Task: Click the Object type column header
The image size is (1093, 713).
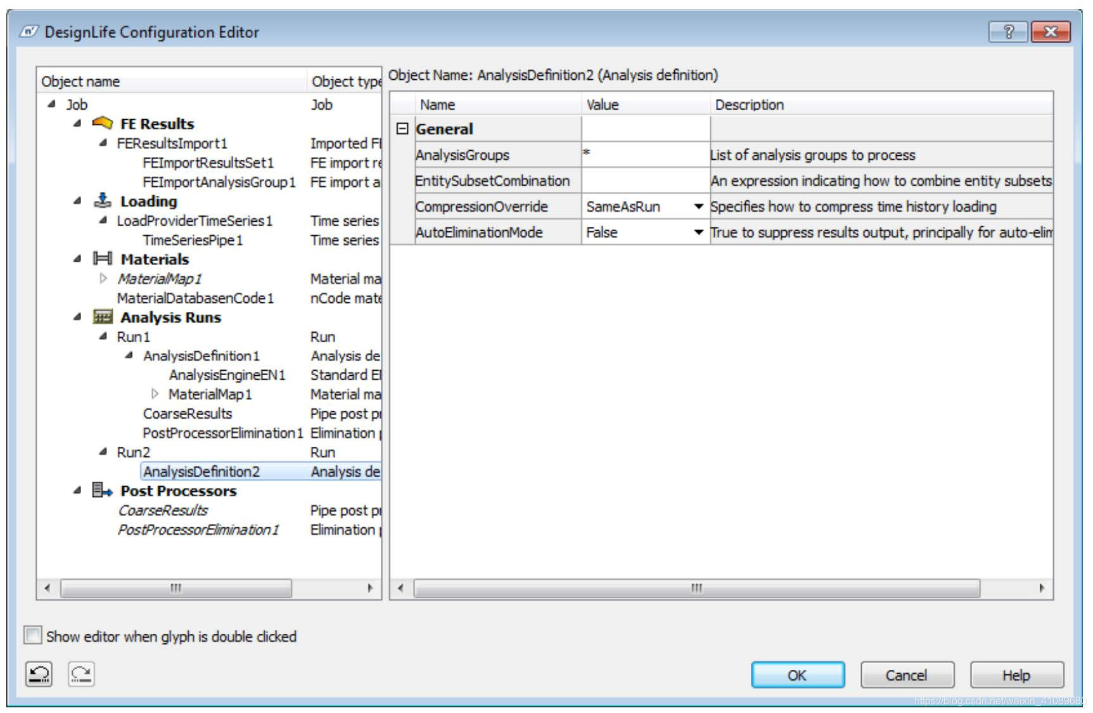Action: 345,81
